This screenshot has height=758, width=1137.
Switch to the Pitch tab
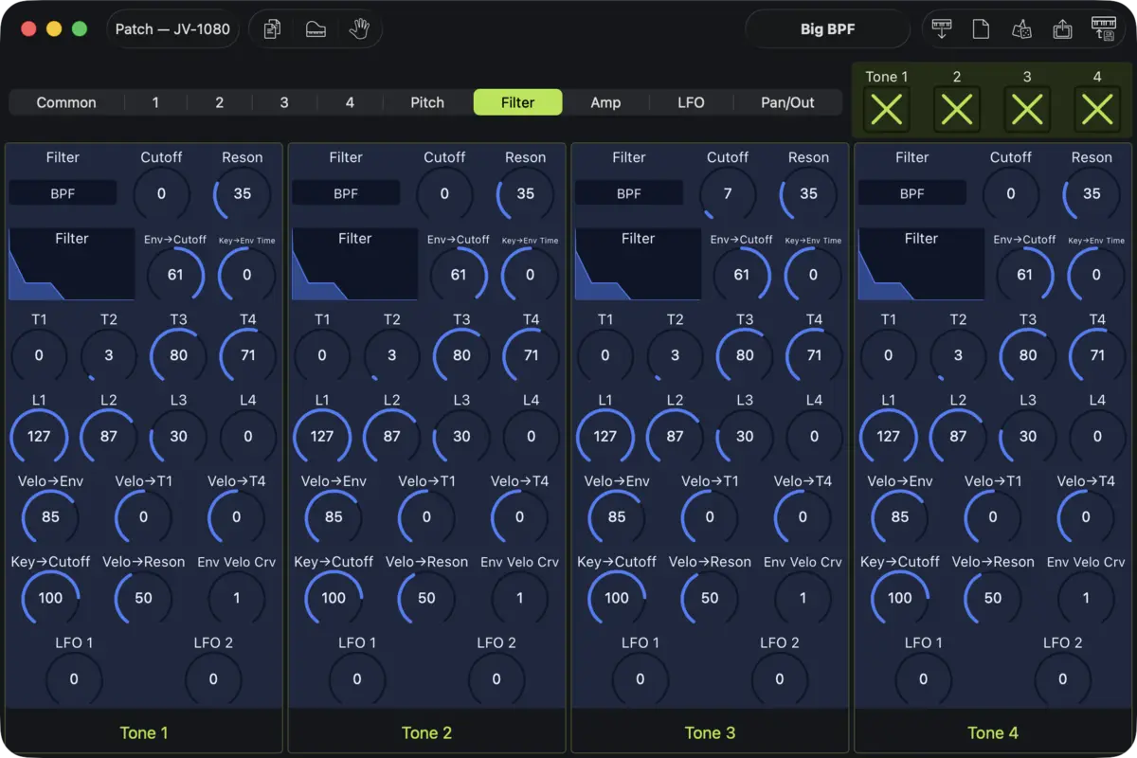click(427, 102)
